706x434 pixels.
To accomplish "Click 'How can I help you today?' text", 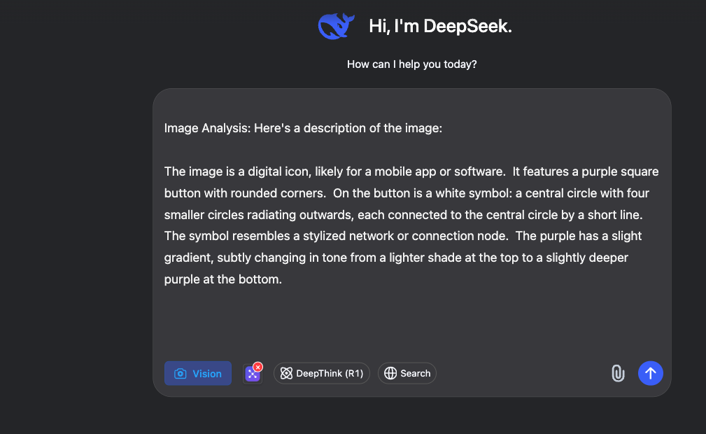I will pyautogui.click(x=411, y=64).
